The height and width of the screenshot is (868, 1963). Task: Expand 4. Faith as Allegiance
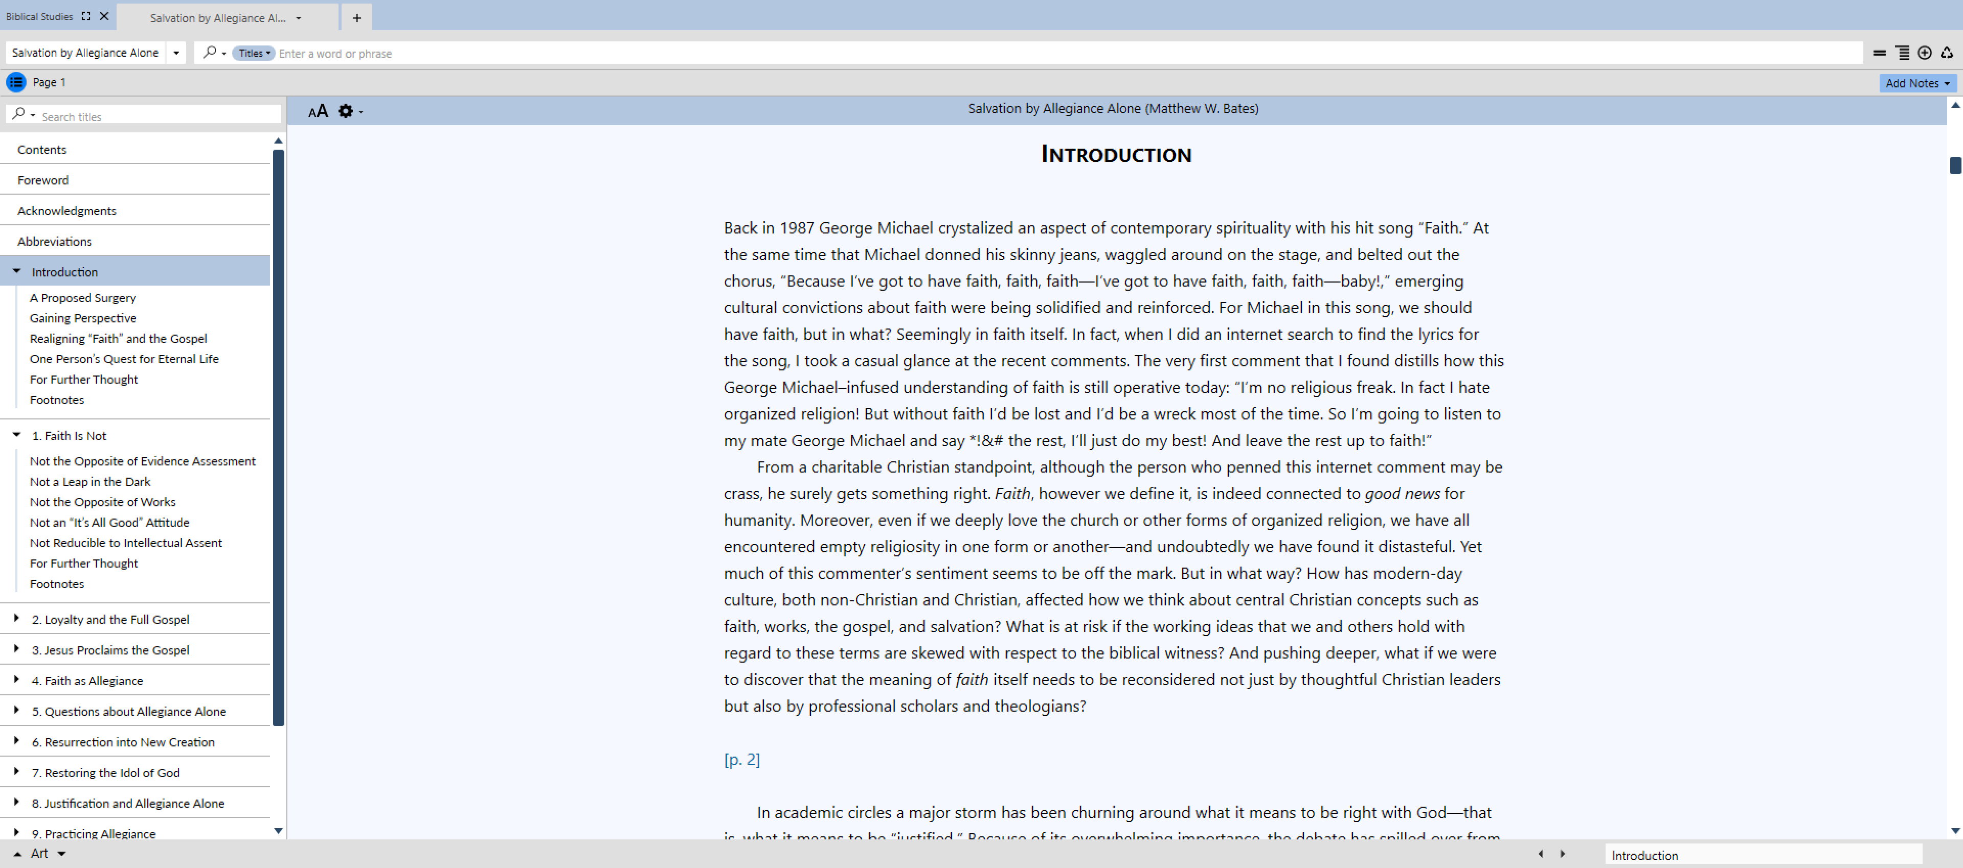tap(17, 679)
